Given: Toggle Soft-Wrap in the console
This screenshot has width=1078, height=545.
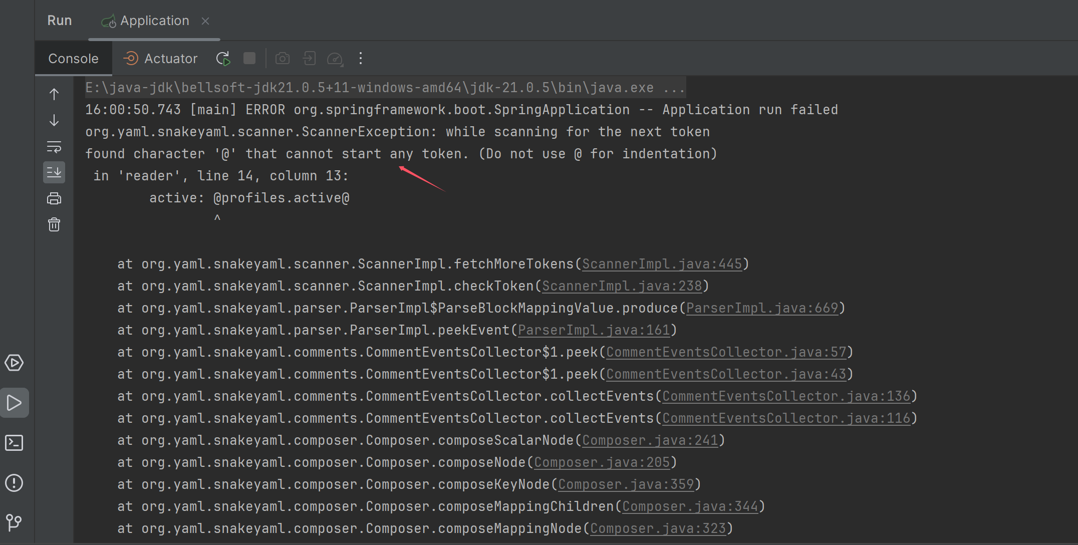Looking at the screenshot, I should [x=54, y=147].
